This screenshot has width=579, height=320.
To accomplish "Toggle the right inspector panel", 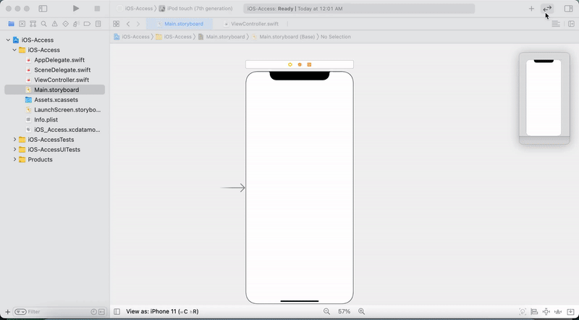I will point(569,9).
